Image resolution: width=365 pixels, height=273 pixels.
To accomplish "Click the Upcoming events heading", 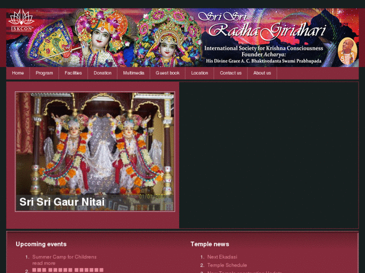I will 41,244.
